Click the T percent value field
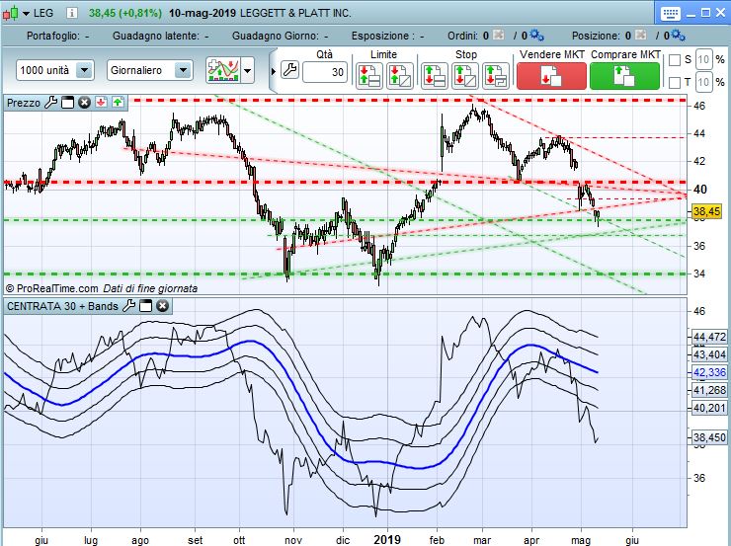 pyautogui.click(x=704, y=83)
